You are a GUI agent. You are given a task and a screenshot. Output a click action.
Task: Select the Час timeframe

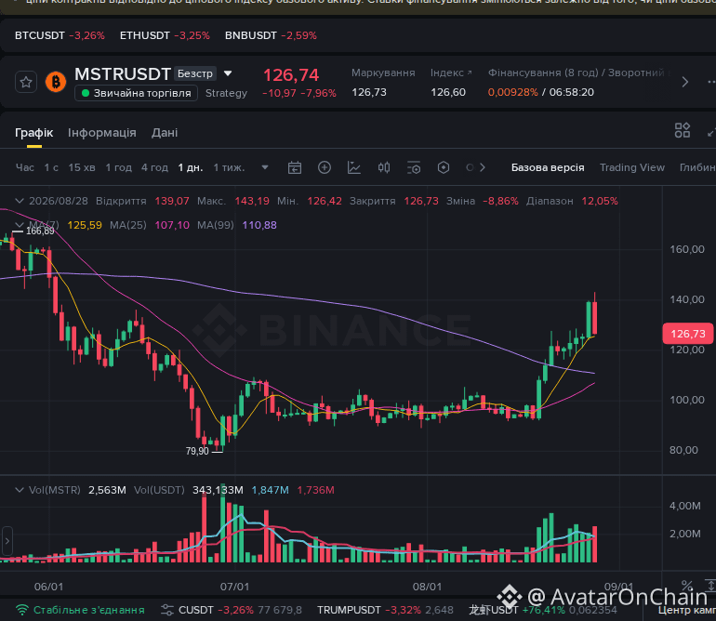tap(25, 167)
